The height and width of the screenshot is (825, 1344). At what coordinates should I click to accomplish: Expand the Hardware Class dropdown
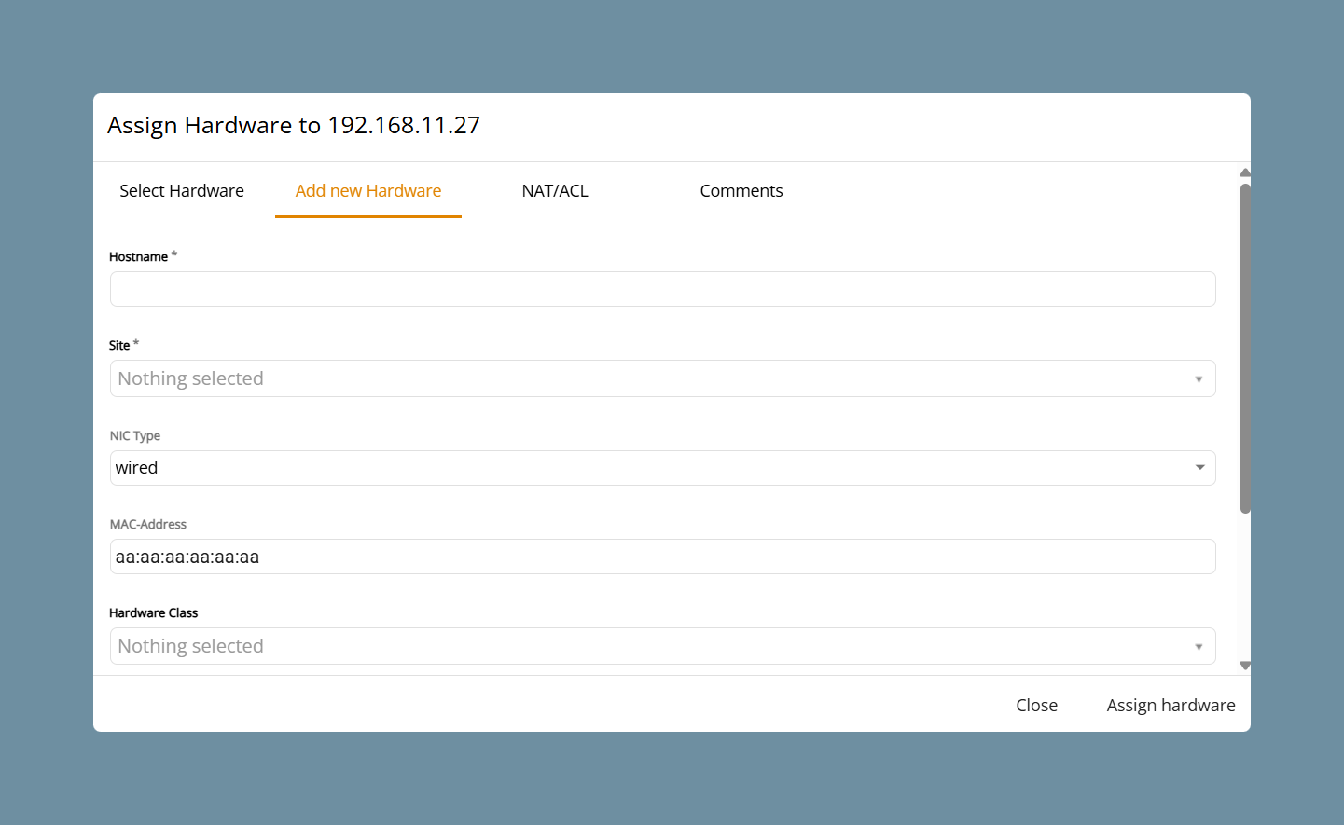click(x=662, y=646)
